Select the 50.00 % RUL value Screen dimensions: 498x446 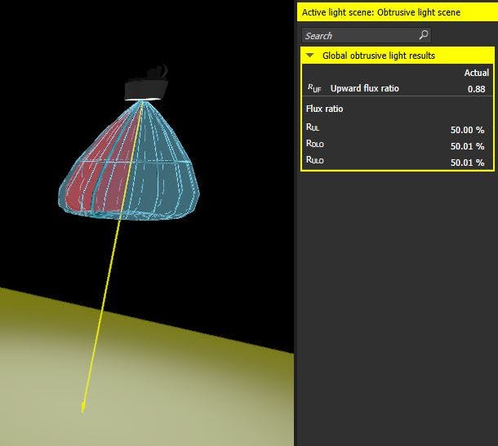tap(467, 130)
